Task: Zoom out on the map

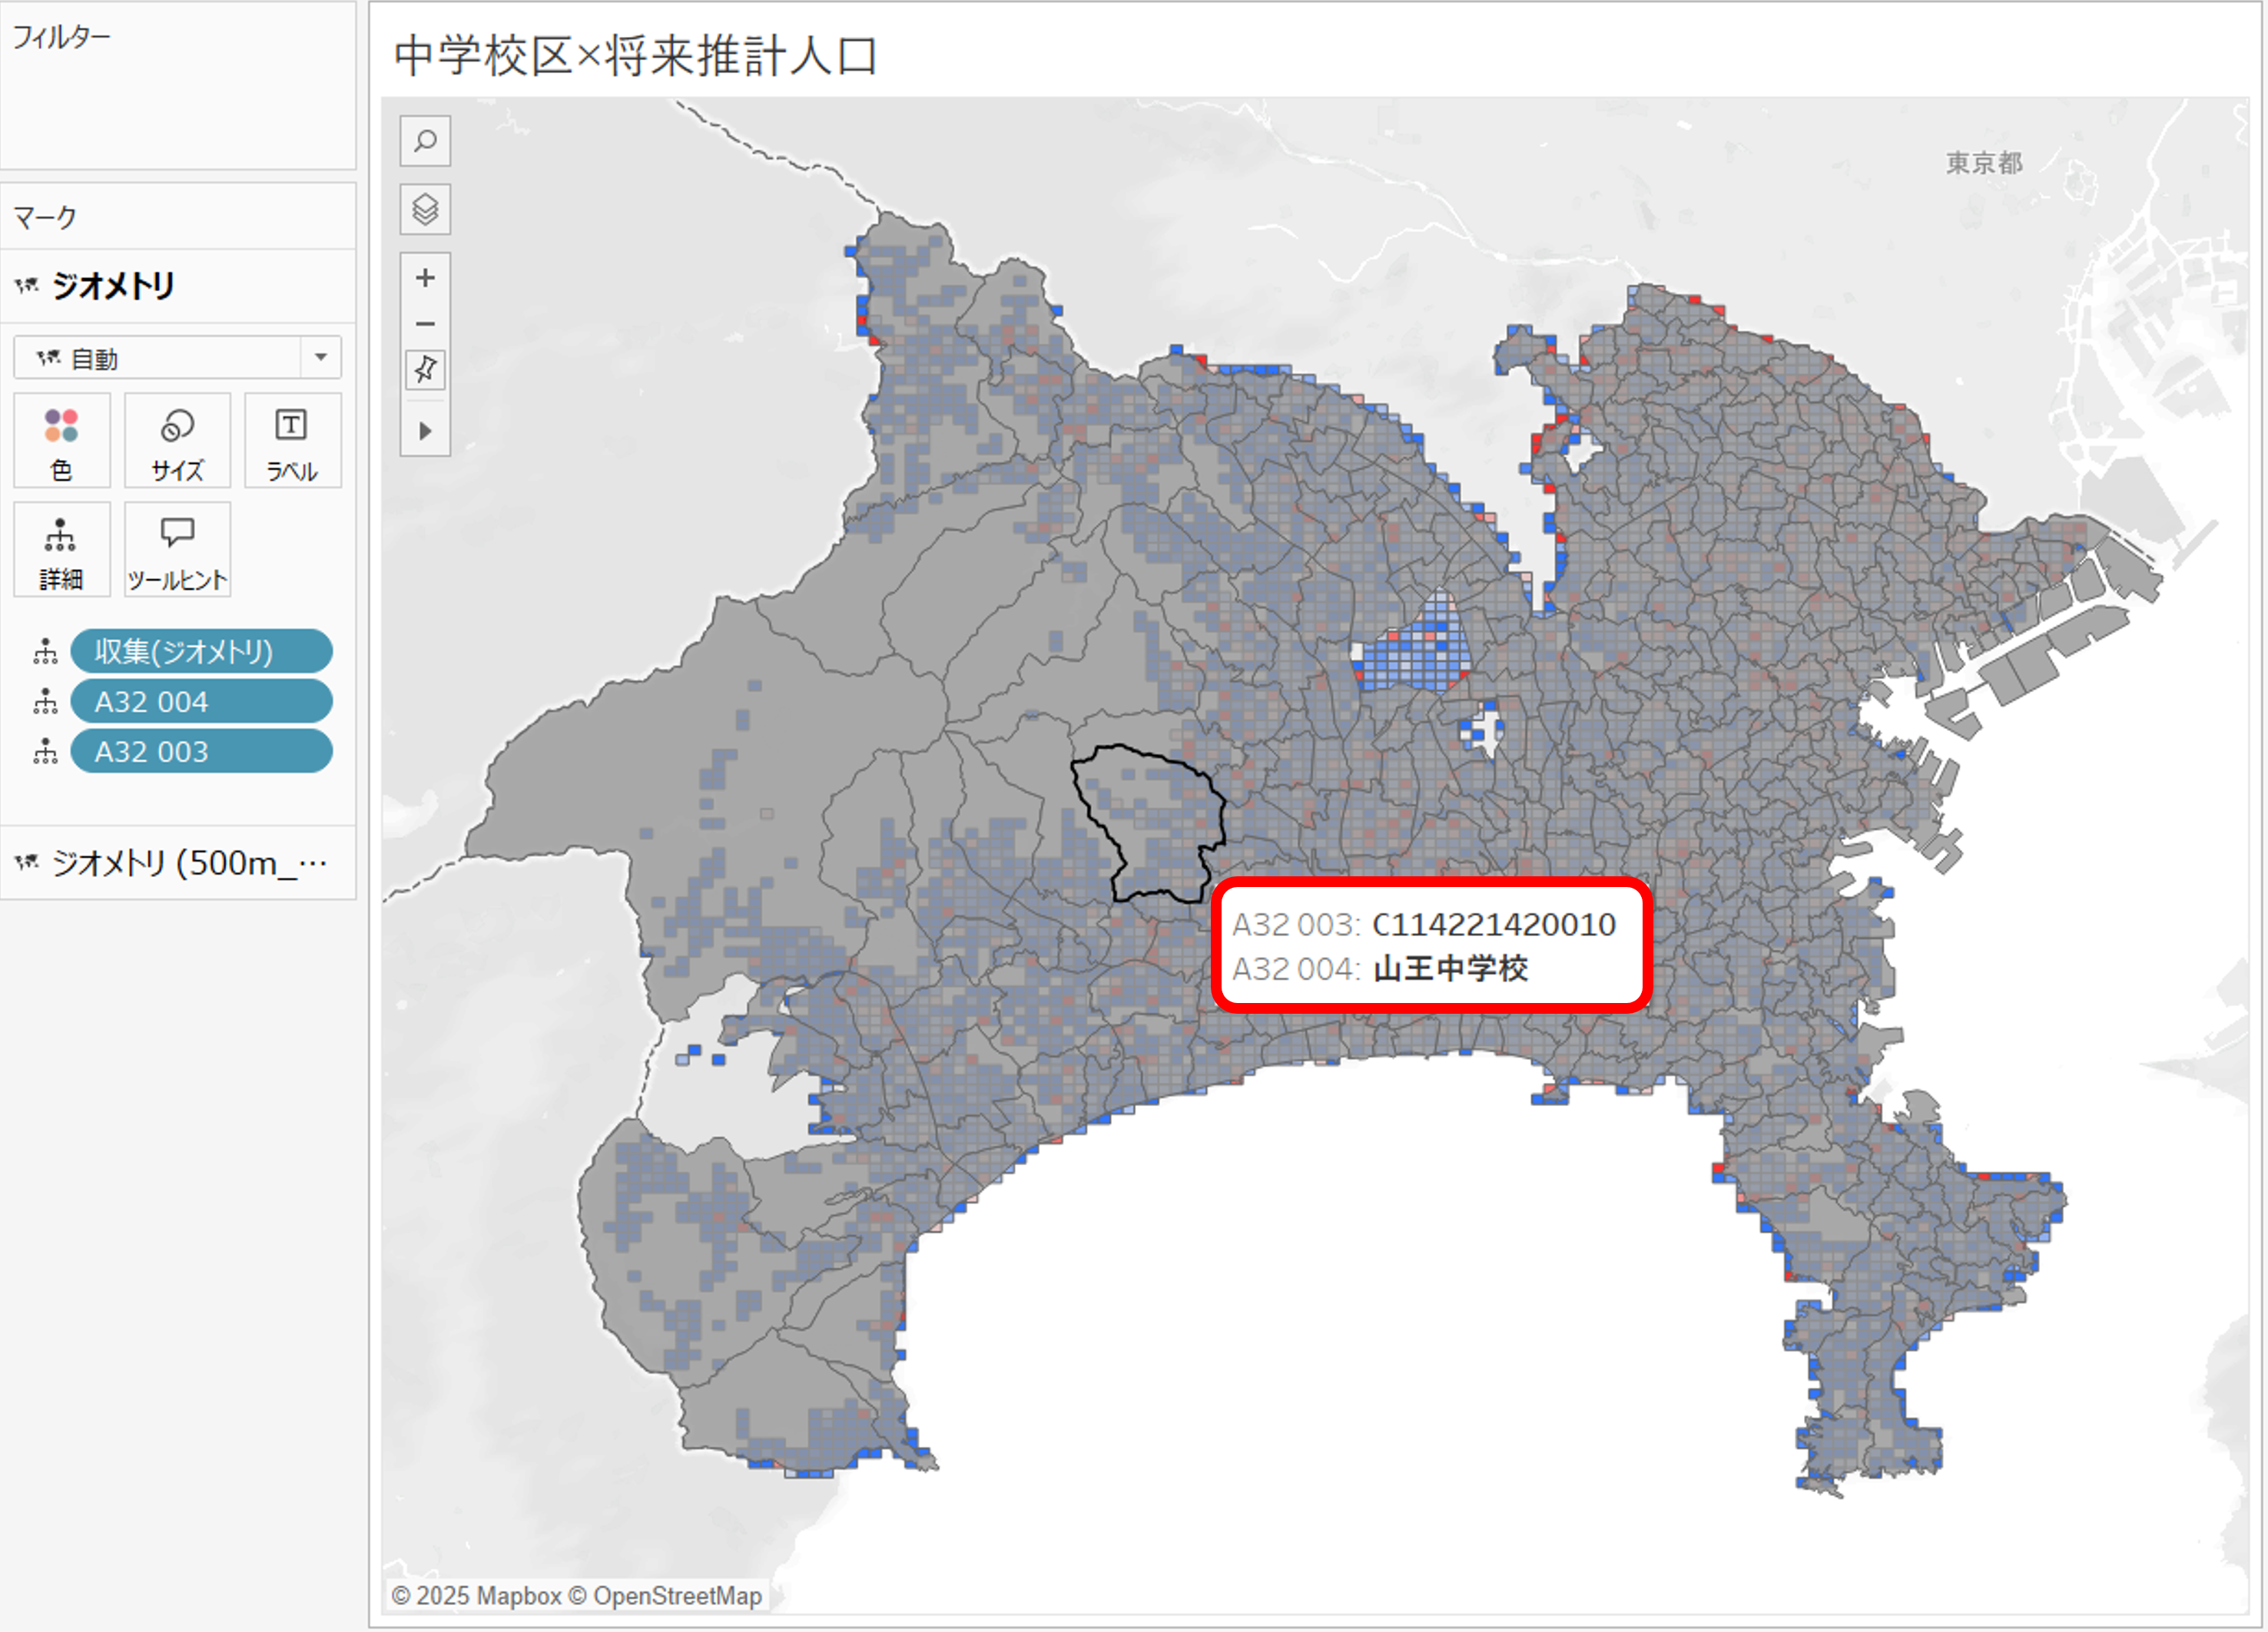Action: [x=425, y=324]
